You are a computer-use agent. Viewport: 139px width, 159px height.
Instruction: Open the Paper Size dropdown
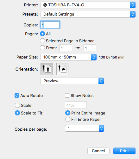pyautogui.click(x=68, y=57)
